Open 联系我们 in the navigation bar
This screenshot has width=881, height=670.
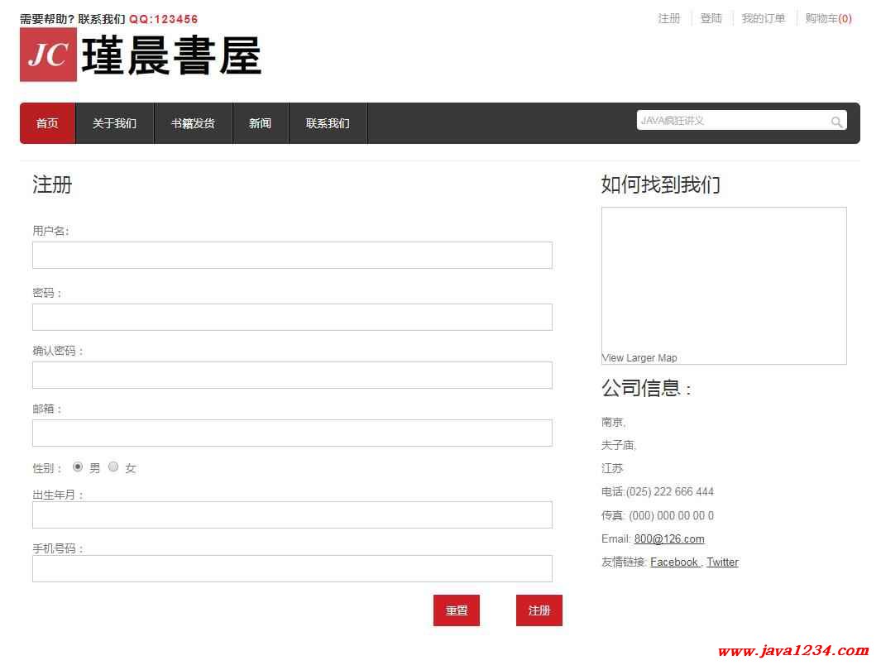point(328,123)
